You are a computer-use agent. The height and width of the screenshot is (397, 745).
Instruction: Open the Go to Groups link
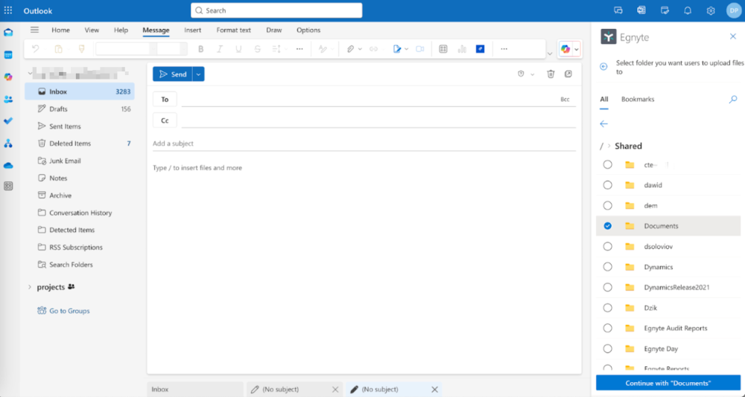(x=69, y=311)
